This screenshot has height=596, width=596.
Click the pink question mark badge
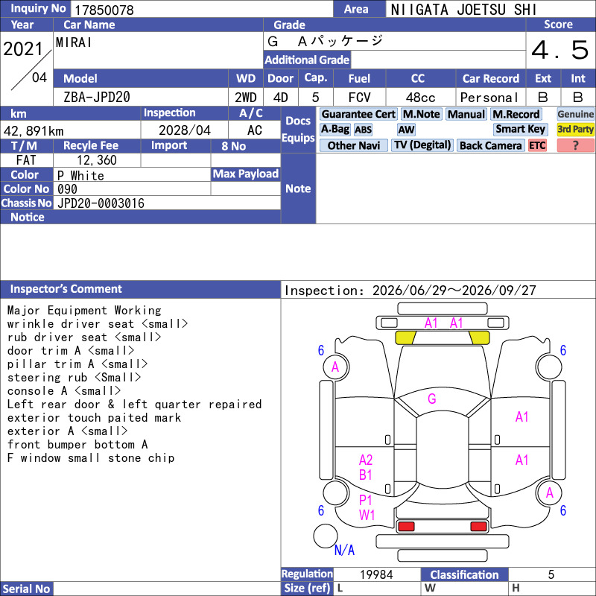click(575, 145)
